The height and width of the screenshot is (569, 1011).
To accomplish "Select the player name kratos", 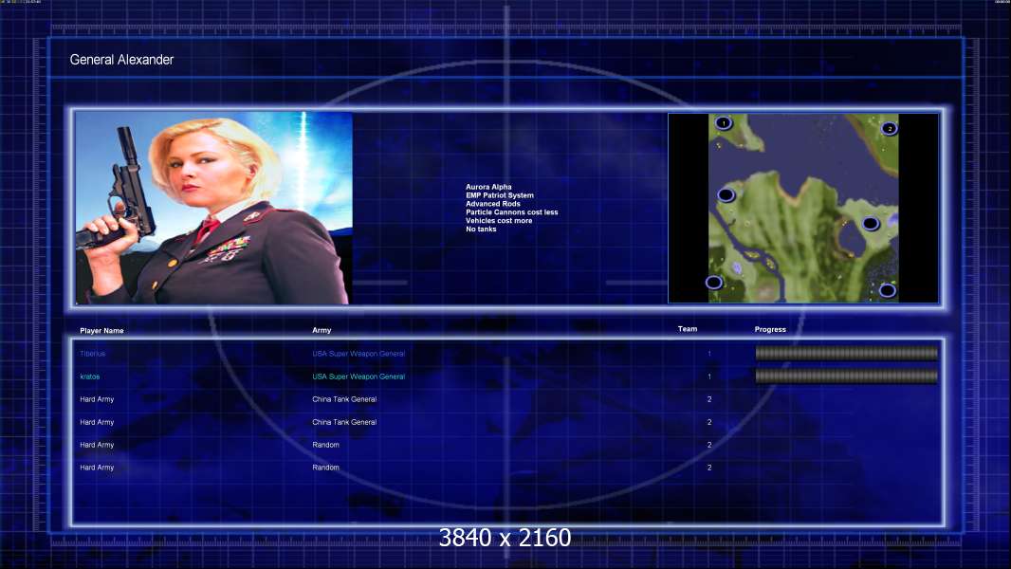I will click(x=89, y=376).
